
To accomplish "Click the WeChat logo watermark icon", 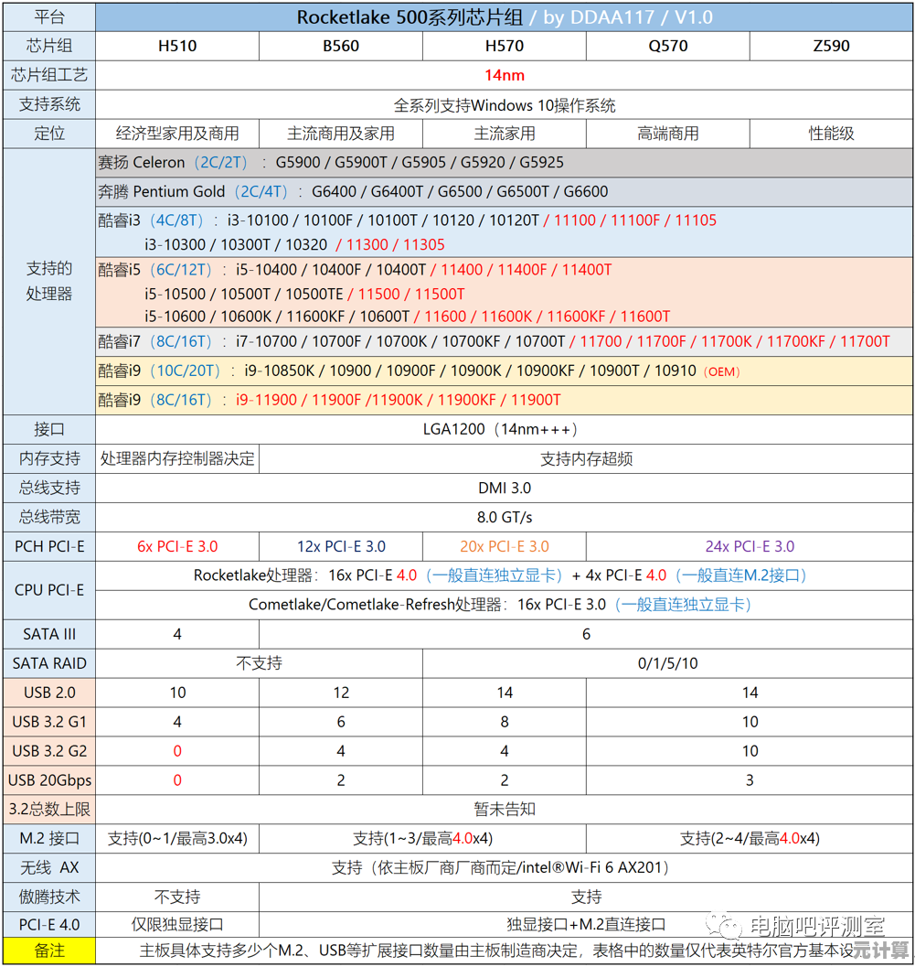I will click(730, 926).
